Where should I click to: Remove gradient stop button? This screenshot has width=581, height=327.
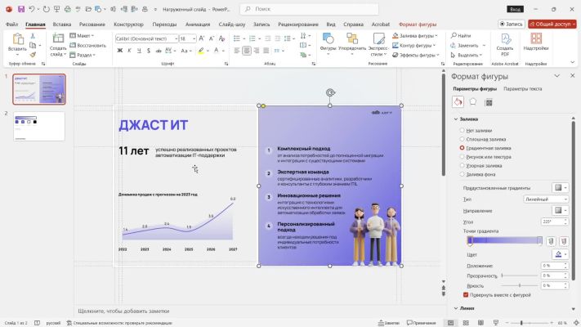click(x=564, y=241)
